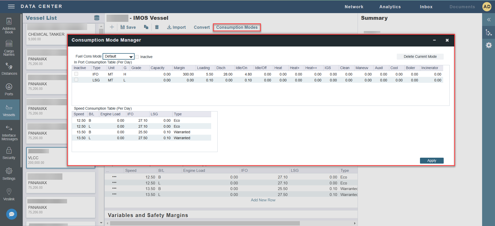Open the Network menu item
Screen dimensions: 495x226
click(354, 7)
